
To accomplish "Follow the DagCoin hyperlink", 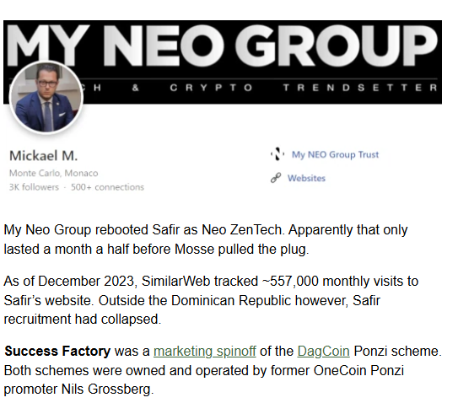I will tap(323, 351).
